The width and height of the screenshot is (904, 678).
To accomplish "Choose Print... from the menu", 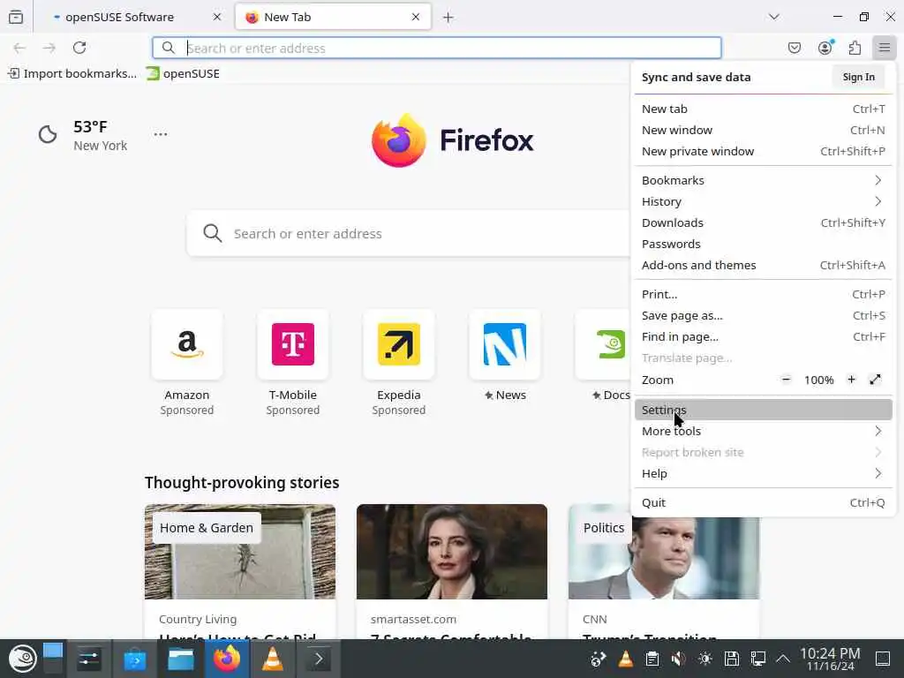I will tap(764, 295).
